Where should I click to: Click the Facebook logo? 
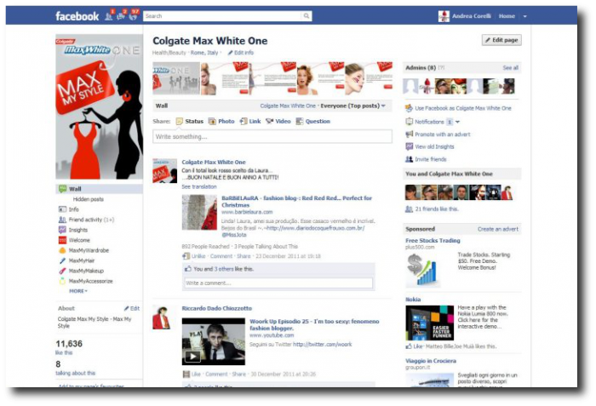[x=77, y=16]
